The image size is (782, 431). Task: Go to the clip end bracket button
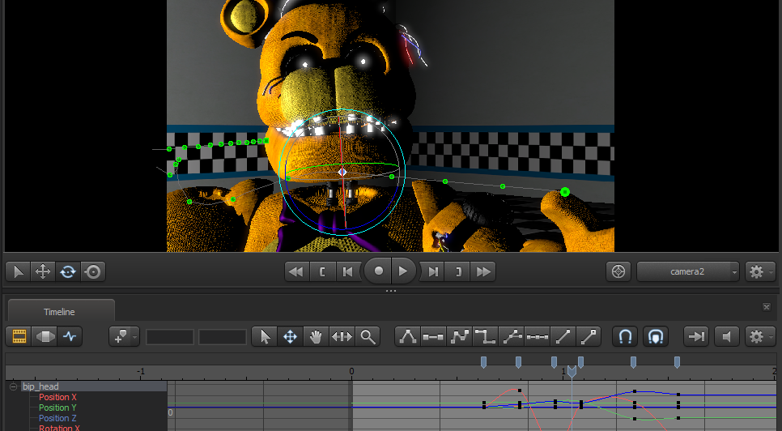458,272
